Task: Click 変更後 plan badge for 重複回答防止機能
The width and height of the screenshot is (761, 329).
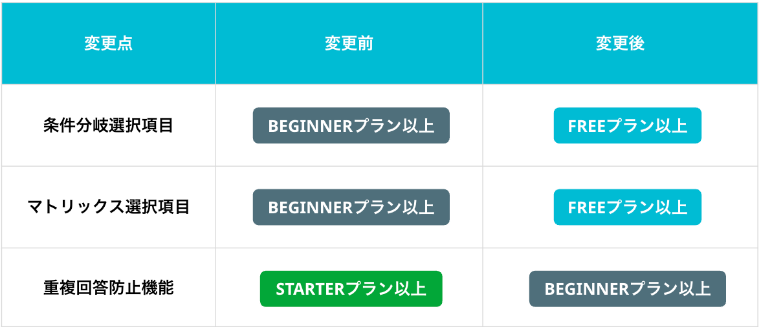Action: 627,288
